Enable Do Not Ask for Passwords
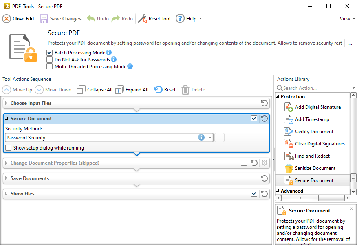Screen dimensions: 357x245 49,59
